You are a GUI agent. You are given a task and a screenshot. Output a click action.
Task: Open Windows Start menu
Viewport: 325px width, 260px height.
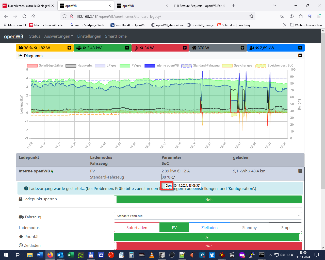pos(6,255)
